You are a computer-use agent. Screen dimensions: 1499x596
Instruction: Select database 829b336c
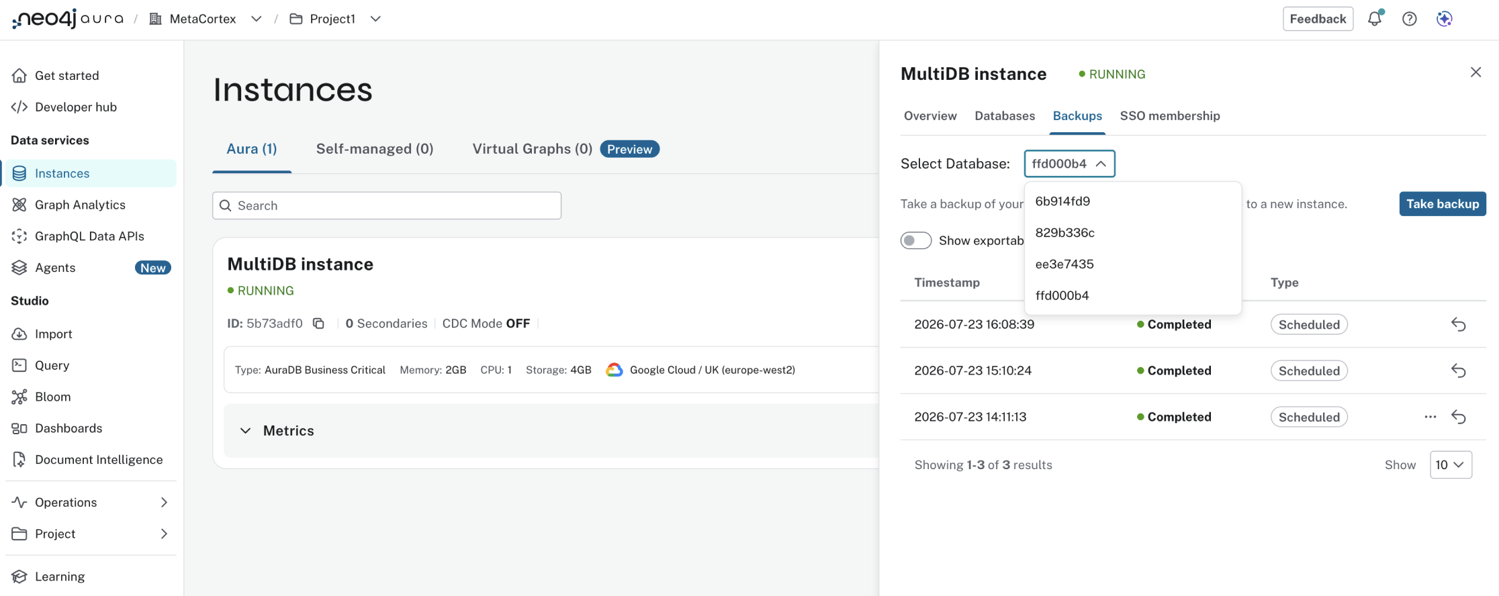1132,233
